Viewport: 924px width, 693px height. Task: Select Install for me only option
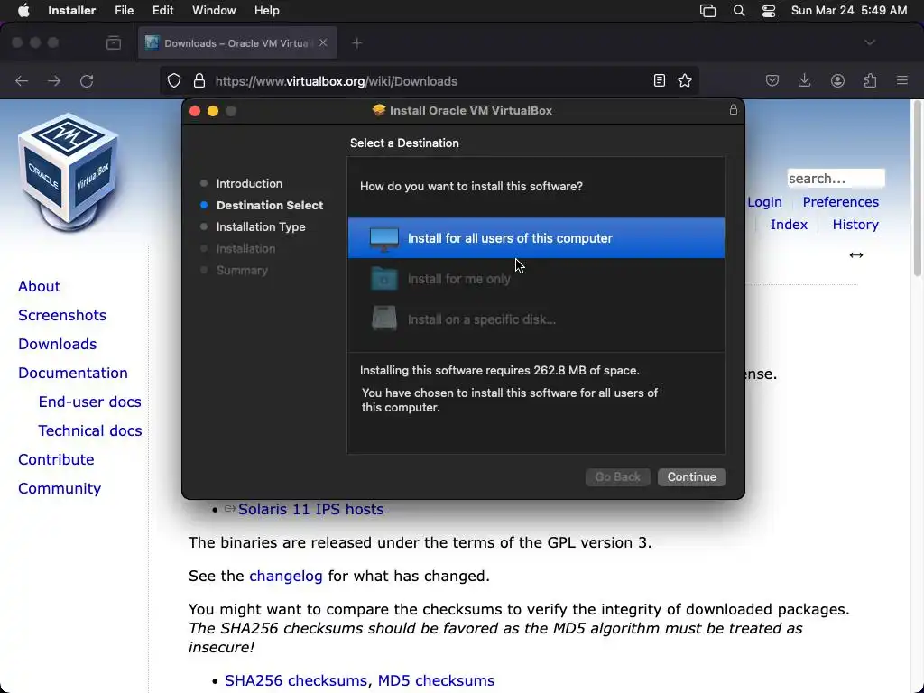(536, 279)
